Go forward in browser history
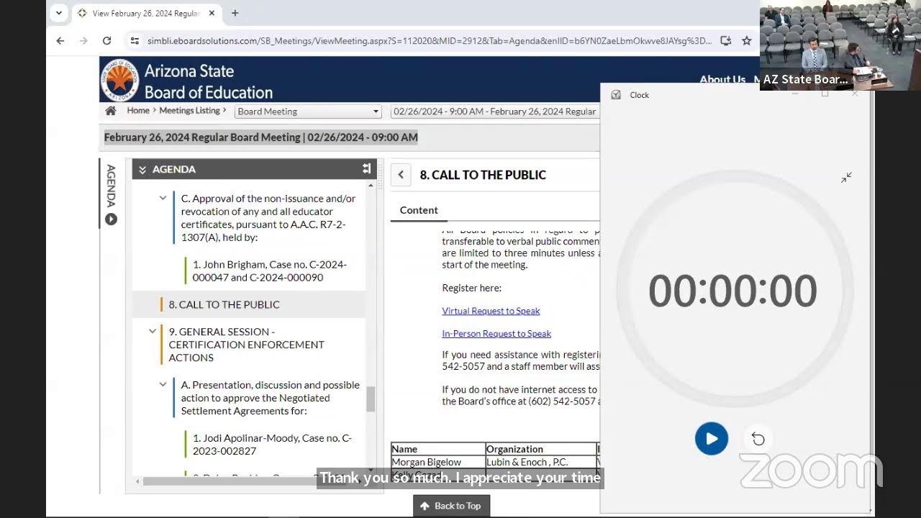 pyautogui.click(x=83, y=41)
